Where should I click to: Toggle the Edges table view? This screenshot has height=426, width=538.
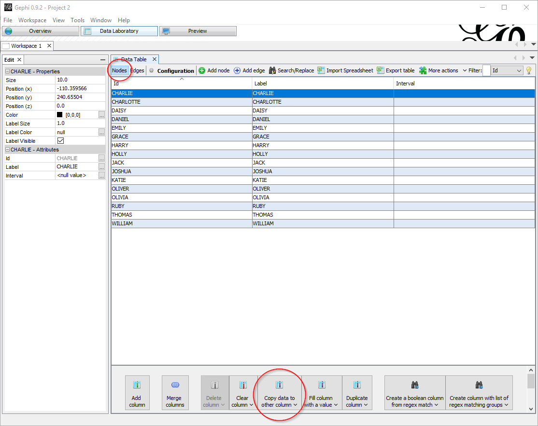137,70
